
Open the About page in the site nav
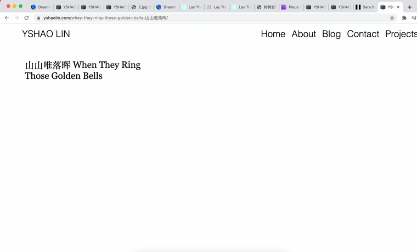click(303, 34)
